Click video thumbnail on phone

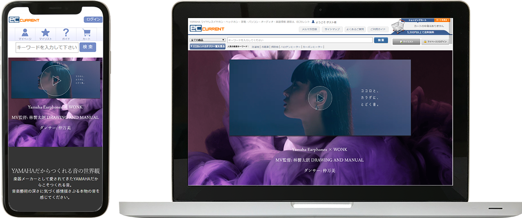click(55, 79)
